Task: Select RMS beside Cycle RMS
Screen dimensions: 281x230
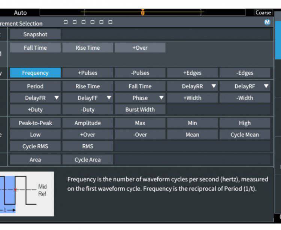Action: click(x=88, y=146)
